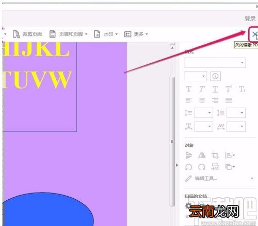This screenshot has height=226, width=258.
Task: Click the help question mark button
Action: 216,76
